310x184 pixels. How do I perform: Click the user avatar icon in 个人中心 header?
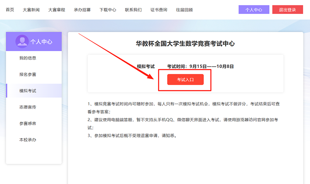tap(22, 41)
